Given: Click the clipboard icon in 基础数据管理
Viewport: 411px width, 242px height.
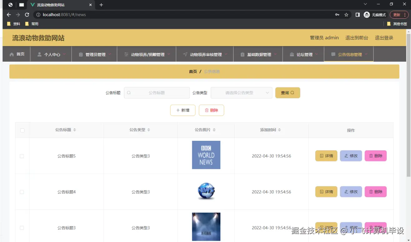Looking at the screenshot, I should tap(243, 55).
